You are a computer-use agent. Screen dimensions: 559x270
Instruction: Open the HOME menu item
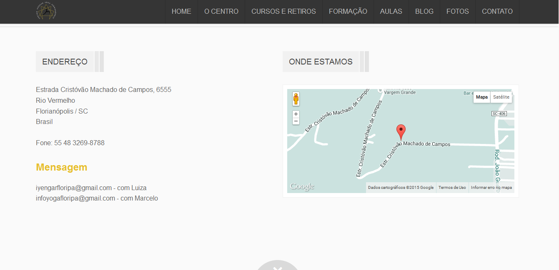tap(181, 12)
